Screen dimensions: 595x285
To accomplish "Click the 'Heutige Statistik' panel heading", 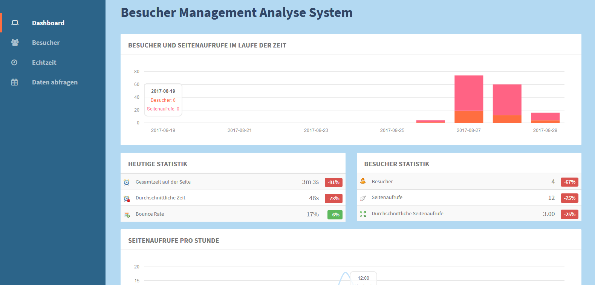I will (x=158, y=164).
